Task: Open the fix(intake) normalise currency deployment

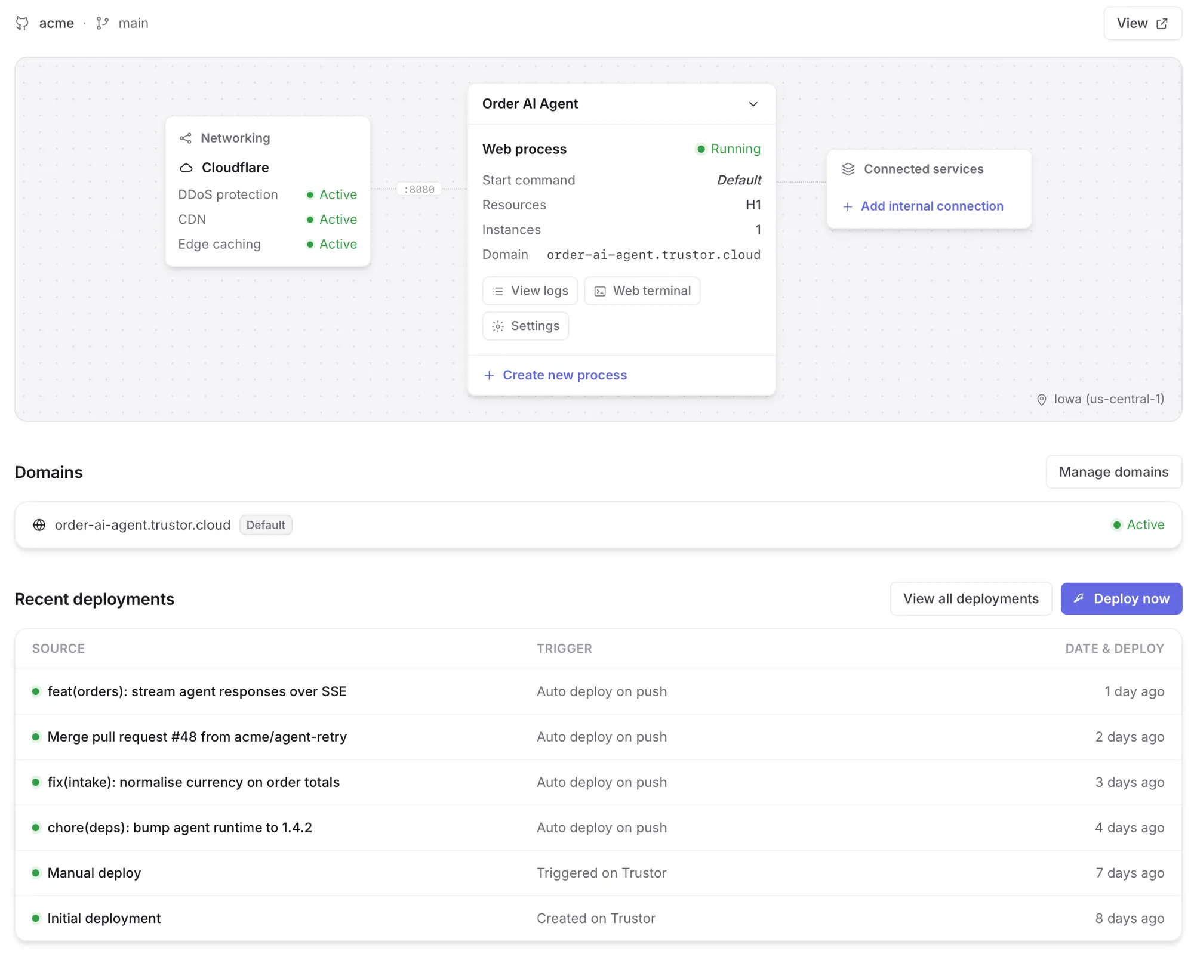Action: tap(598, 783)
